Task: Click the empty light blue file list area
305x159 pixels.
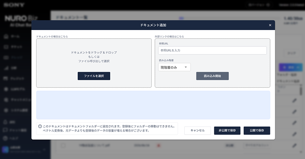Action: 153,105
